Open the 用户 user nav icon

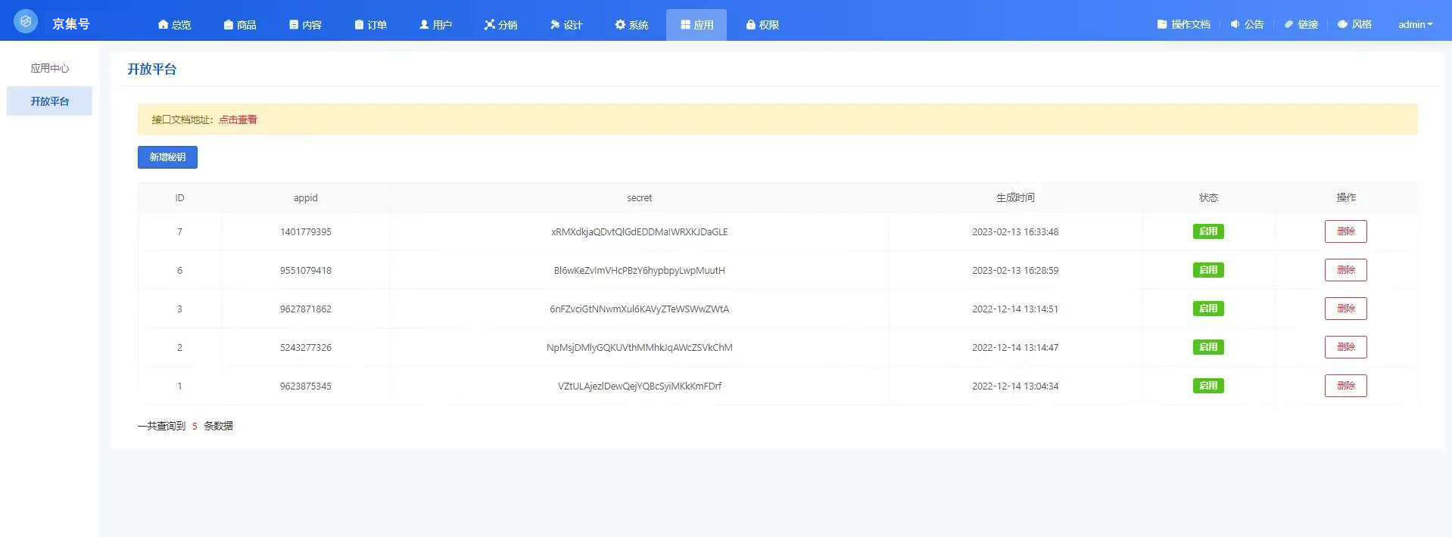424,25
